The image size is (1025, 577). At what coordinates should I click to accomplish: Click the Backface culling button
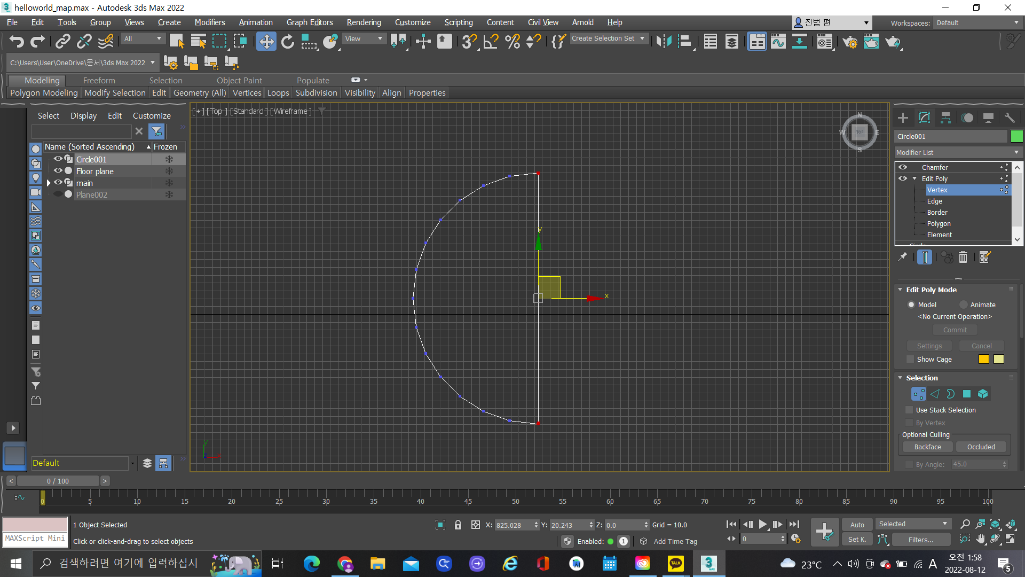(x=927, y=447)
